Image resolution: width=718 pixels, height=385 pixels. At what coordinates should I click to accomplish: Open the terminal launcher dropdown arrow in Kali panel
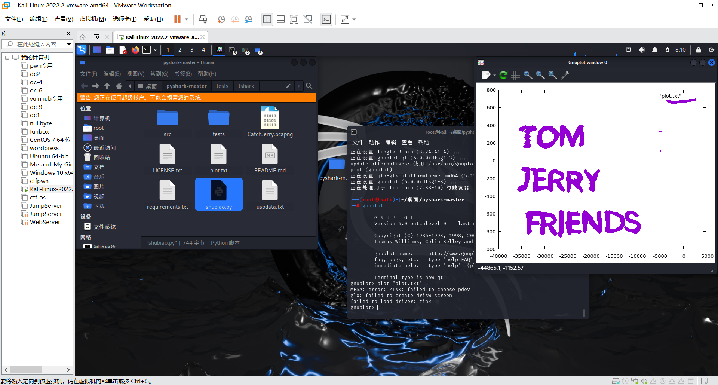tap(155, 50)
